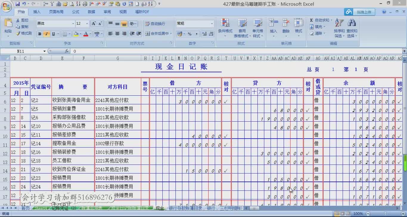Open the file folder icon in the quick access toolbar
Screen dimensions: 407x217
65,4
